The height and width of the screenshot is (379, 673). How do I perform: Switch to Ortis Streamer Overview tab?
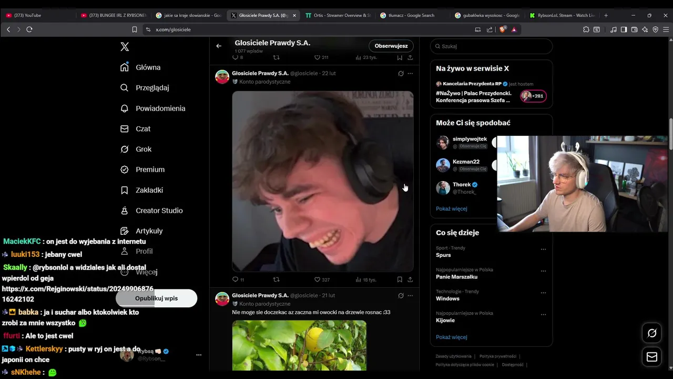pyautogui.click(x=338, y=15)
